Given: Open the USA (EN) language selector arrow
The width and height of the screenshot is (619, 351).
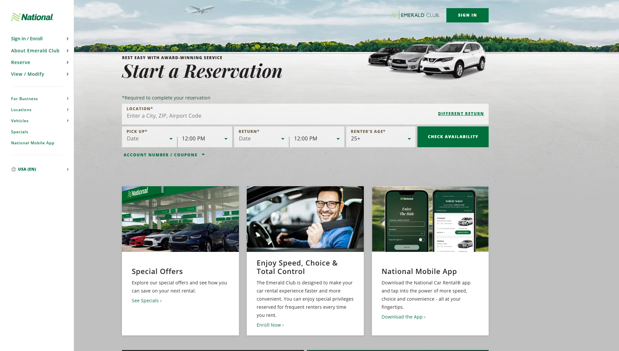Looking at the screenshot, I should [x=68, y=169].
